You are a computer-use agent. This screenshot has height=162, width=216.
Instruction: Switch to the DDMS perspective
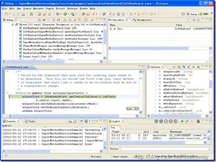(x=204, y=14)
